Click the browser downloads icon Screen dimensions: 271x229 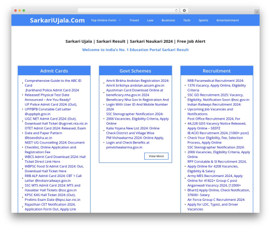[x=184, y=11]
